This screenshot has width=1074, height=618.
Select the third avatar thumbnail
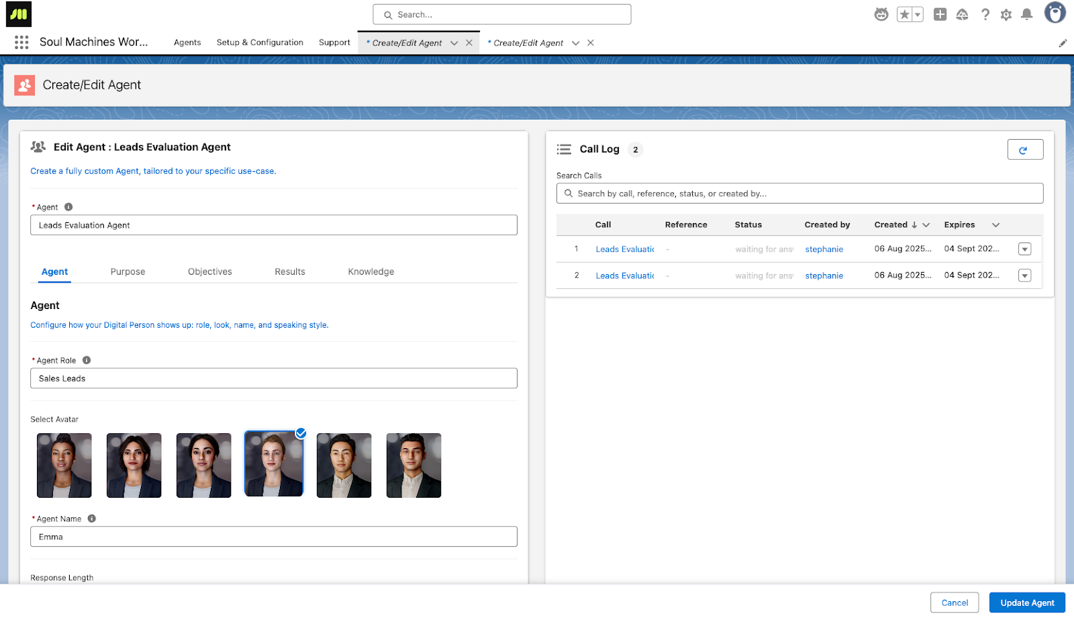(x=204, y=466)
